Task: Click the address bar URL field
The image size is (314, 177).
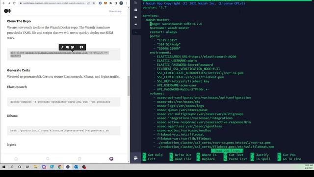Action: point(54,3)
